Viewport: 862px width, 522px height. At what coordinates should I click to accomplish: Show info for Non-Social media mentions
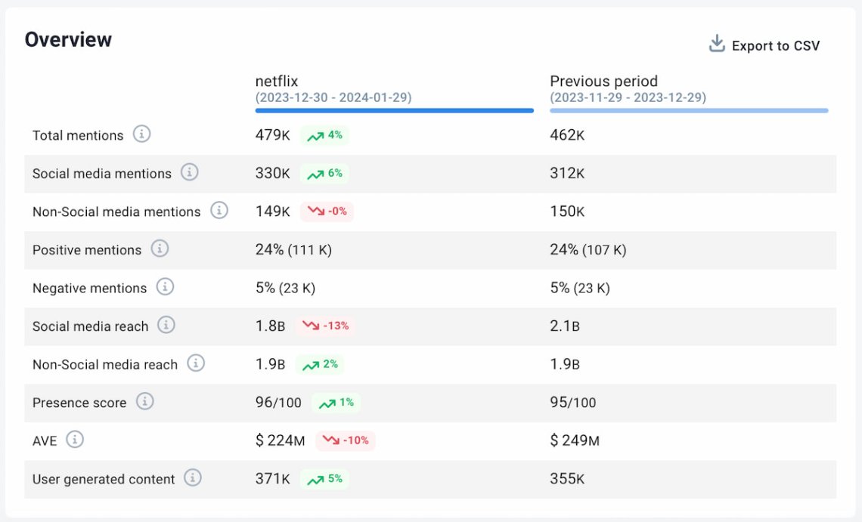coord(219,211)
